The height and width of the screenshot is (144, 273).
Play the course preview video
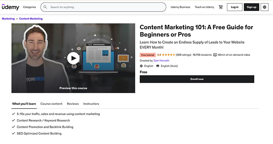coord(73,58)
